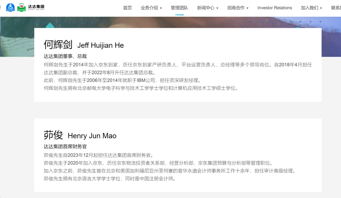
Task: Click the name heading 何辉剑 Jeff Huijian He
Action: coord(84,45)
